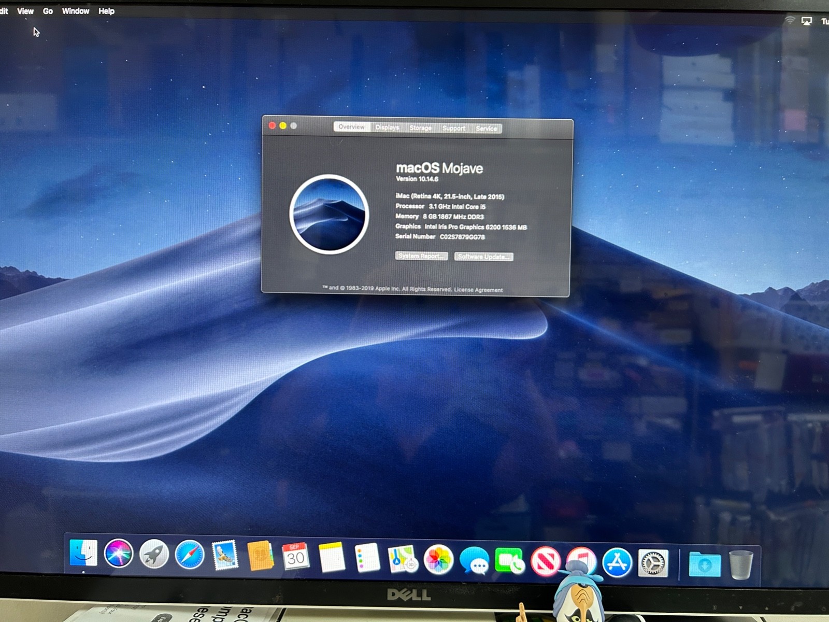The width and height of the screenshot is (829, 622).
Task: Open FaceTime green camera icon
Action: (510, 561)
